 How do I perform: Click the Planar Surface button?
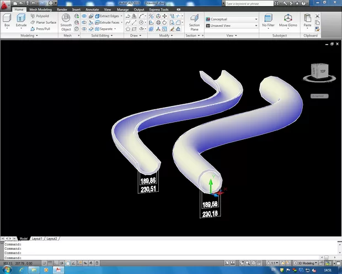pos(44,23)
